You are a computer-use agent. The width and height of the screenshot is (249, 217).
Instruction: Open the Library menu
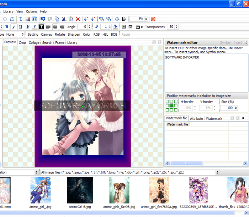(8, 12)
